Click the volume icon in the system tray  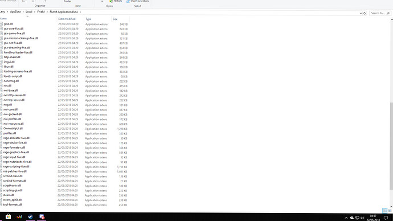pyautogui.click(x=362, y=218)
